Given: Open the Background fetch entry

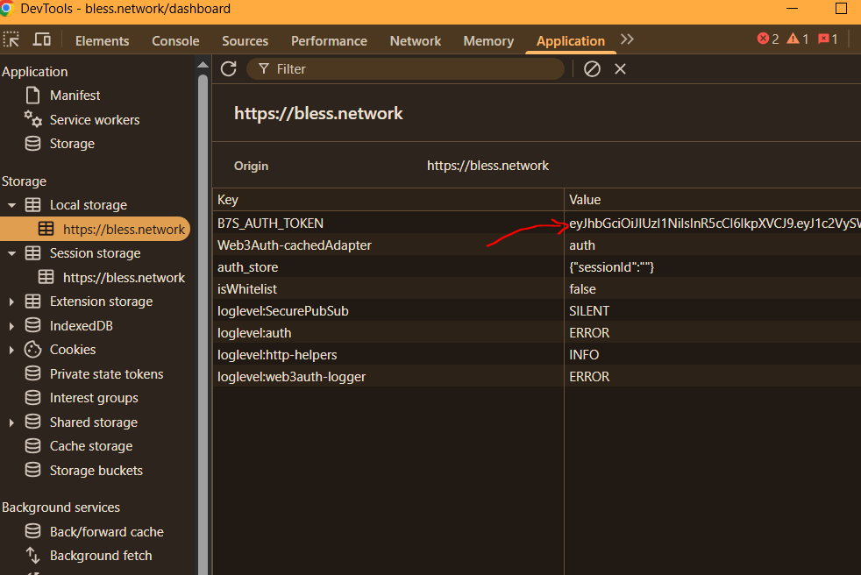Looking at the screenshot, I should tap(101, 555).
